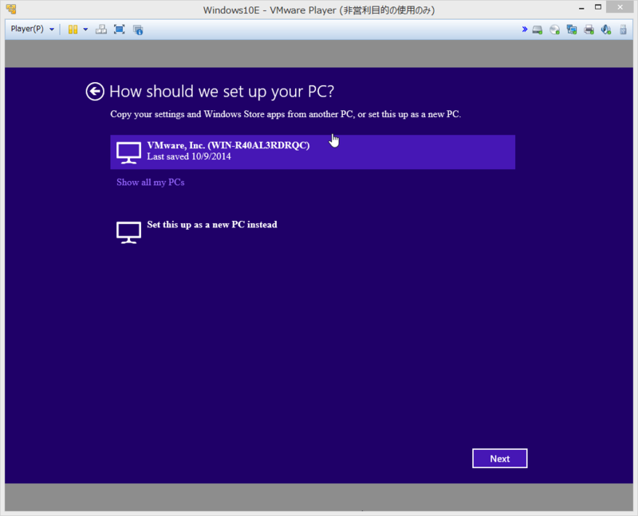Close the VMware Player window
This screenshot has width=638, height=516.
tap(620, 7)
